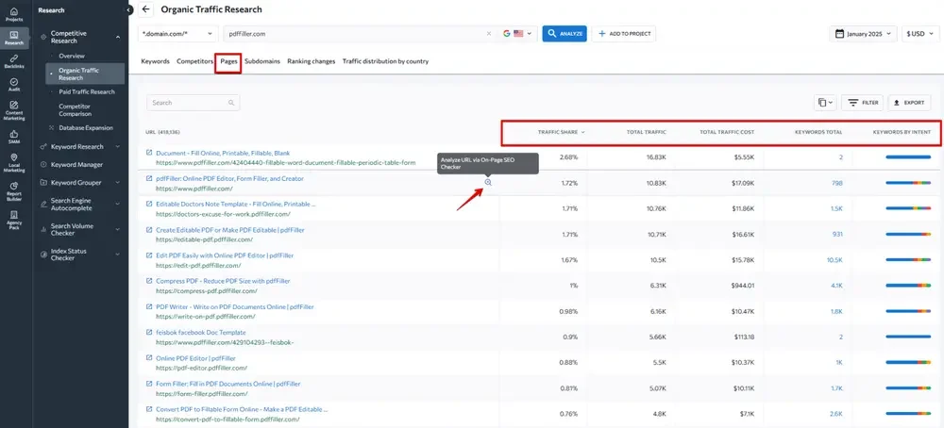Open external link icon for feisbok facebook Doc
The width and height of the screenshot is (944, 428).
[x=149, y=333]
